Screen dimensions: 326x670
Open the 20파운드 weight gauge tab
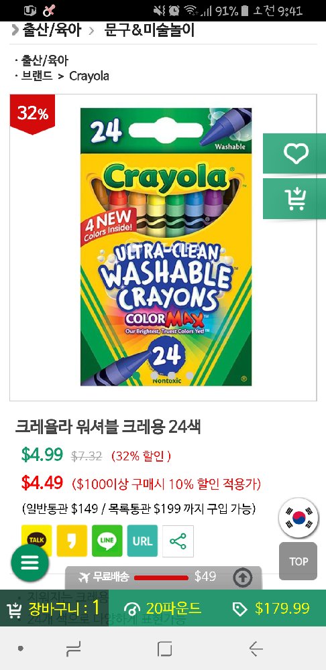tap(162, 608)
